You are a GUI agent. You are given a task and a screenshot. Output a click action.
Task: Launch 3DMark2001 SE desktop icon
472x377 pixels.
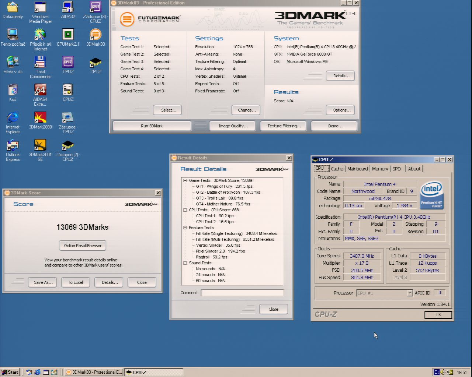[x=40, y=150]
